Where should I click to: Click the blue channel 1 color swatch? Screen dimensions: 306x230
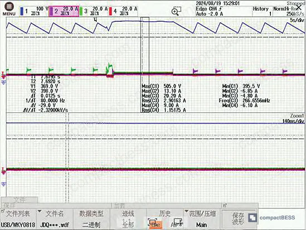(x=22, y=11)
